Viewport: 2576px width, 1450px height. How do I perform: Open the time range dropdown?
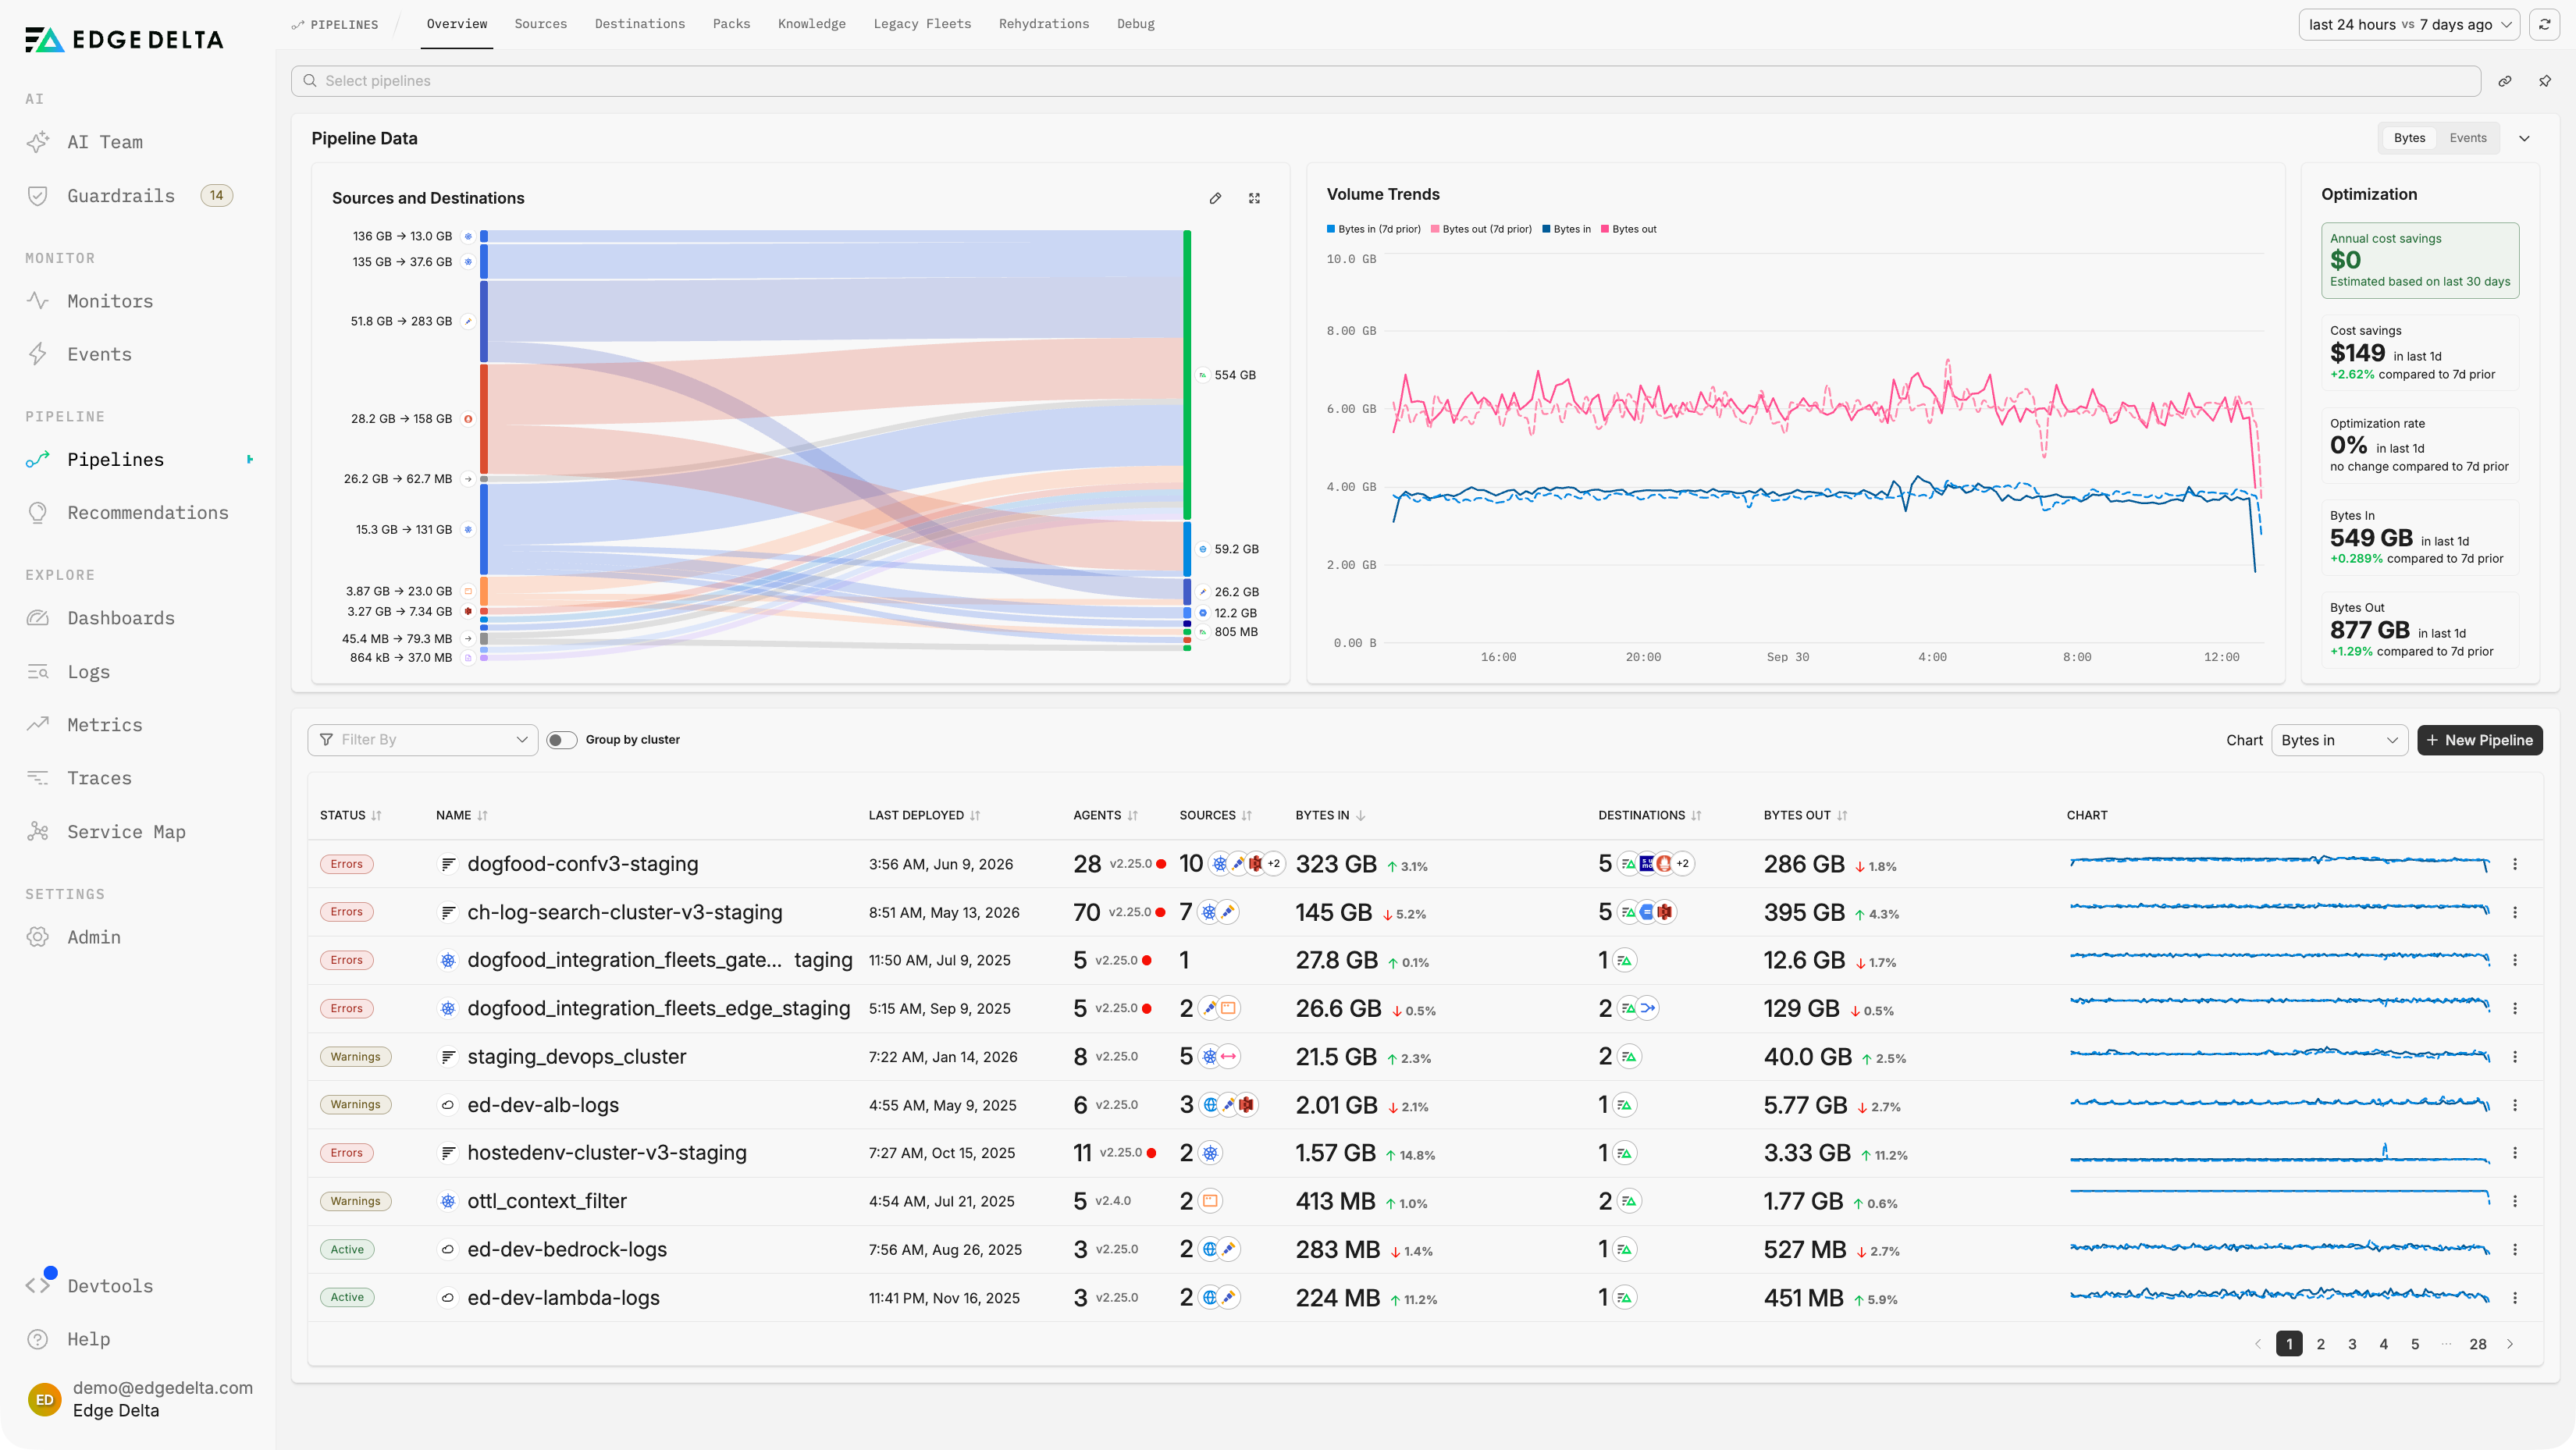tap(2410, 24)
